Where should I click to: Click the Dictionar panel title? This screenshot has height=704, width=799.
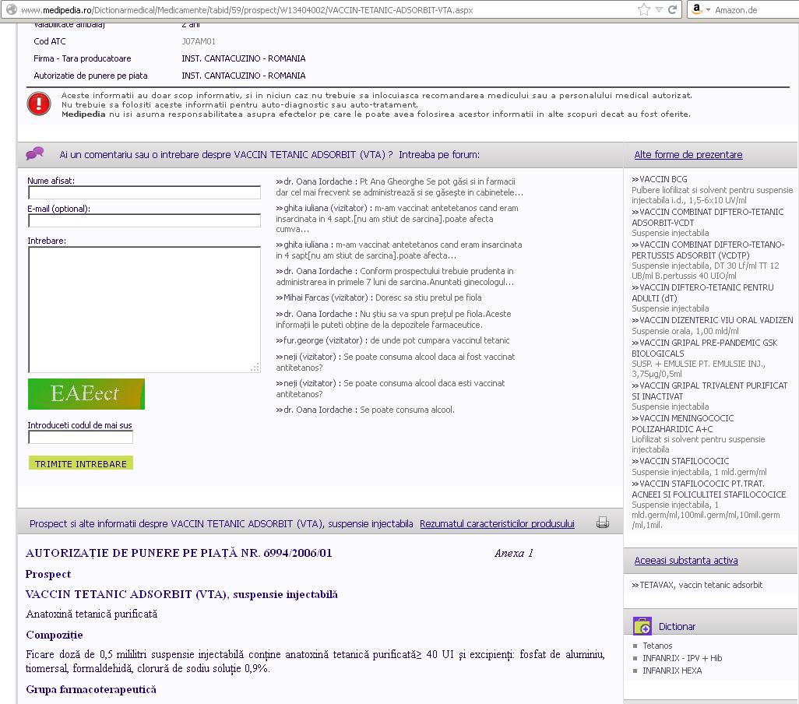[x=677, y=627]
